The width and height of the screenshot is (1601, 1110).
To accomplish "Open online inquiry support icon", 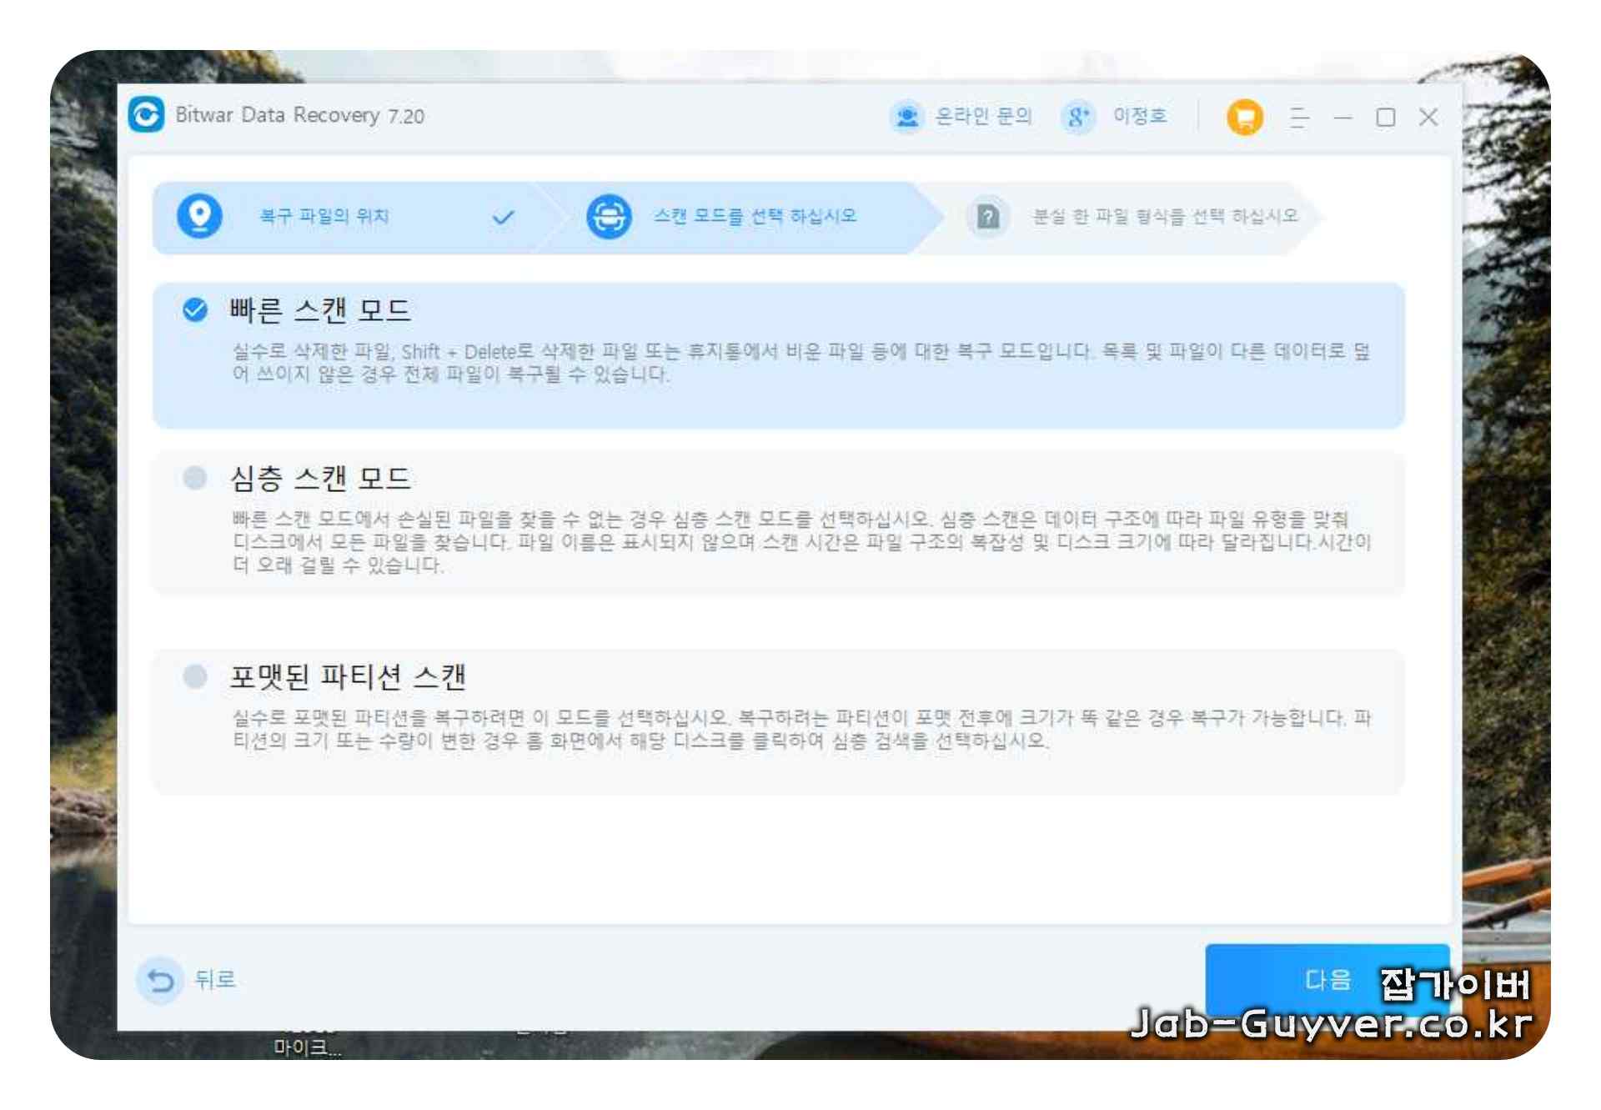I will point(907,117).
